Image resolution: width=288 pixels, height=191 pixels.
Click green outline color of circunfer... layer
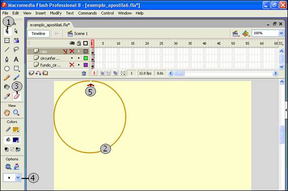tap(86, 58)
